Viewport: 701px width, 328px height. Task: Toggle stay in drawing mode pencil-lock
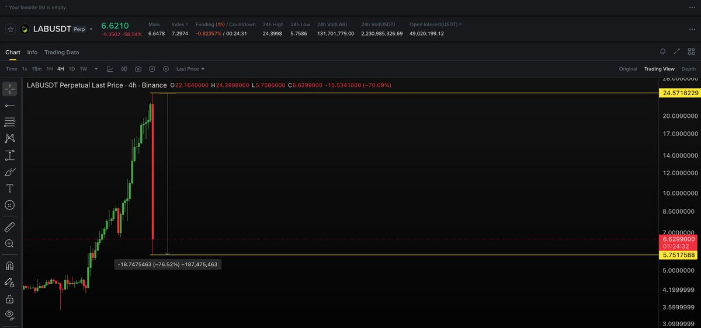9,282
